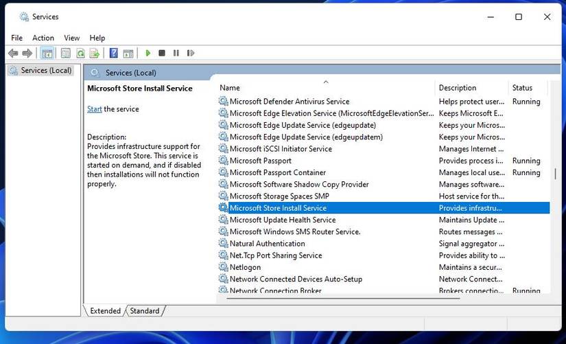Select Network Connection Broker row
566x344 pixels.
click(384, 290)
